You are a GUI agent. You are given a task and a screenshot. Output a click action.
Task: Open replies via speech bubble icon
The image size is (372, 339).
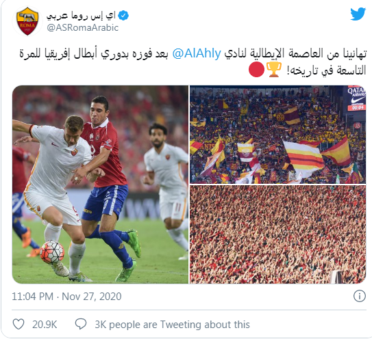81,324
